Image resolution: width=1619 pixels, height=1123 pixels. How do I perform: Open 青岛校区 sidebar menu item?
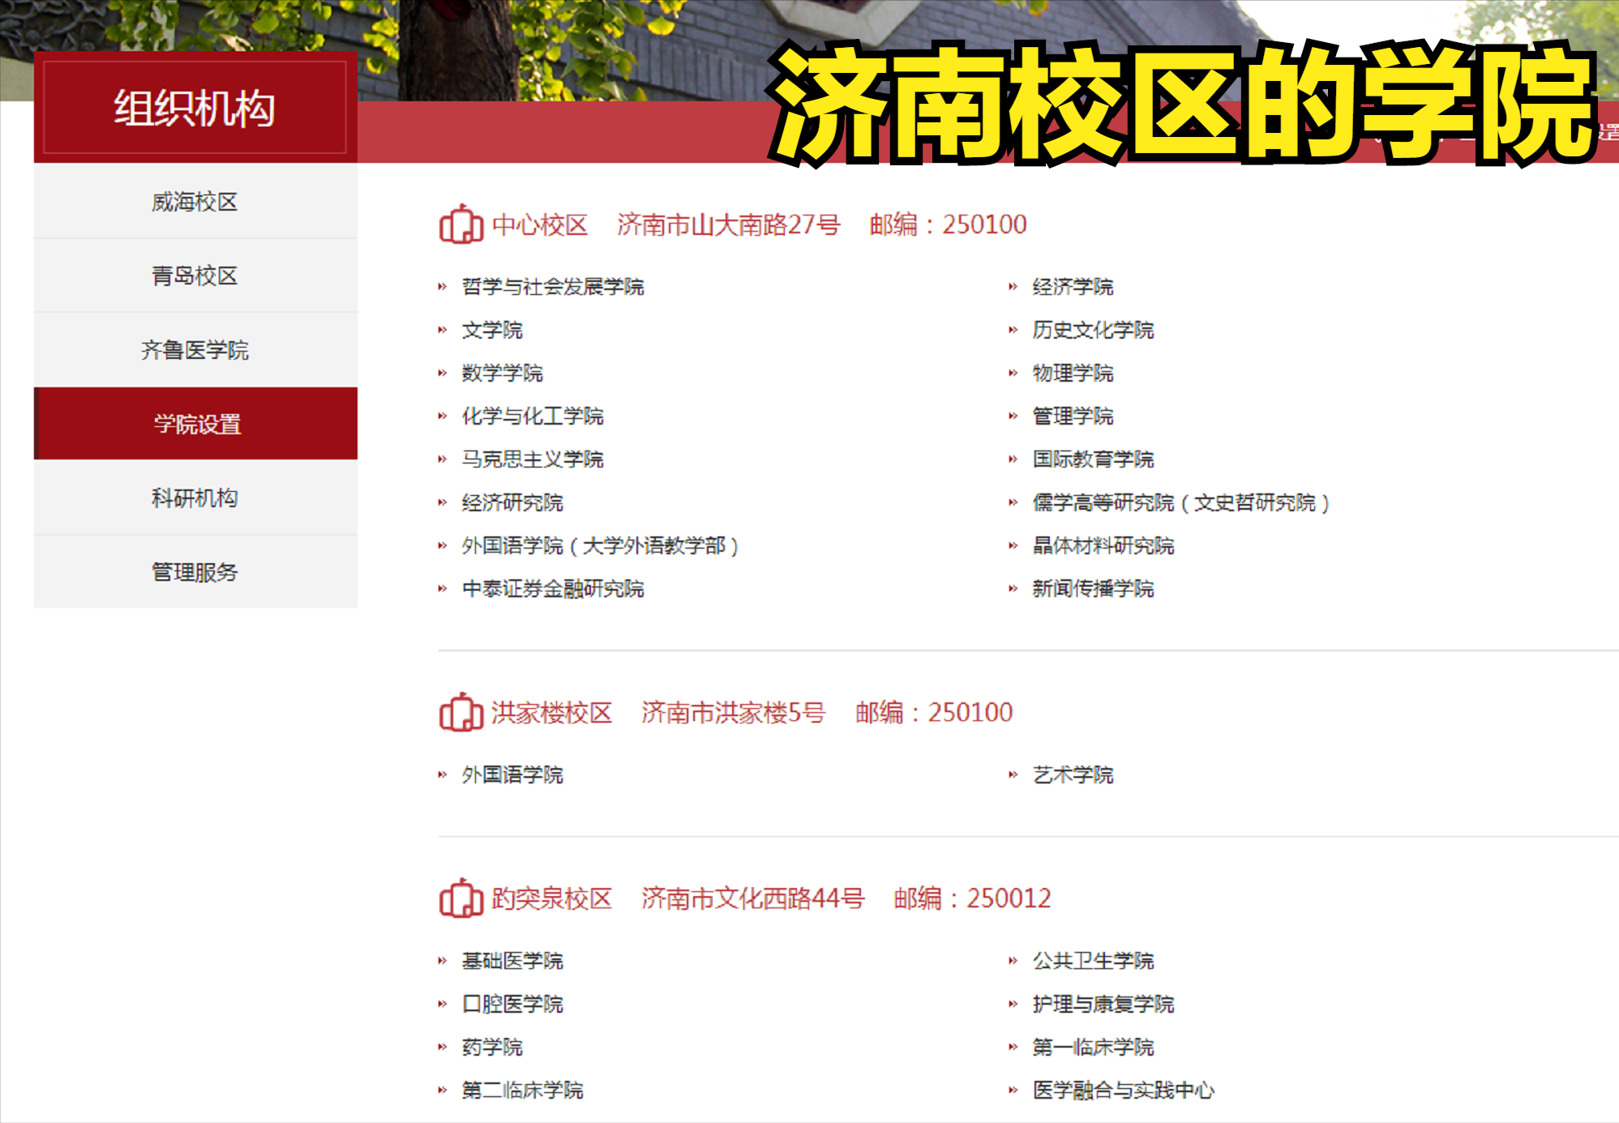195,275
